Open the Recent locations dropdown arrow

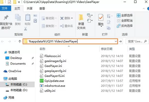pos(15,41)
